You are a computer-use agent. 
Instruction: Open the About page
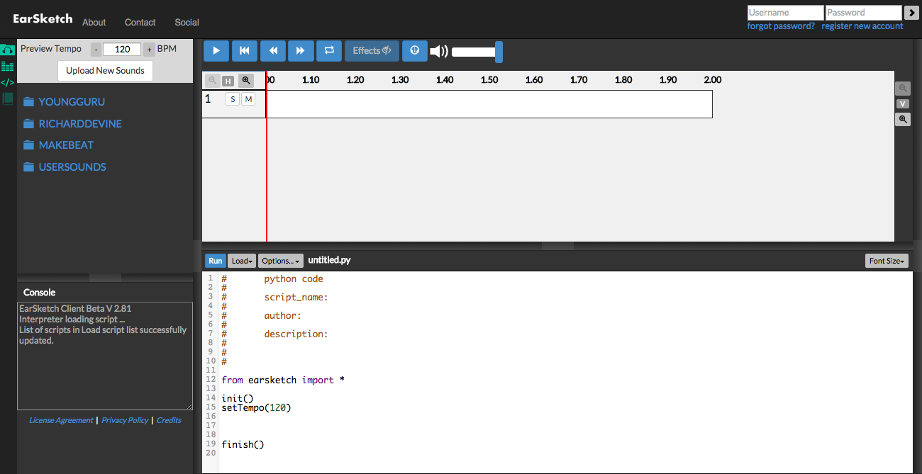pos(94,23)
